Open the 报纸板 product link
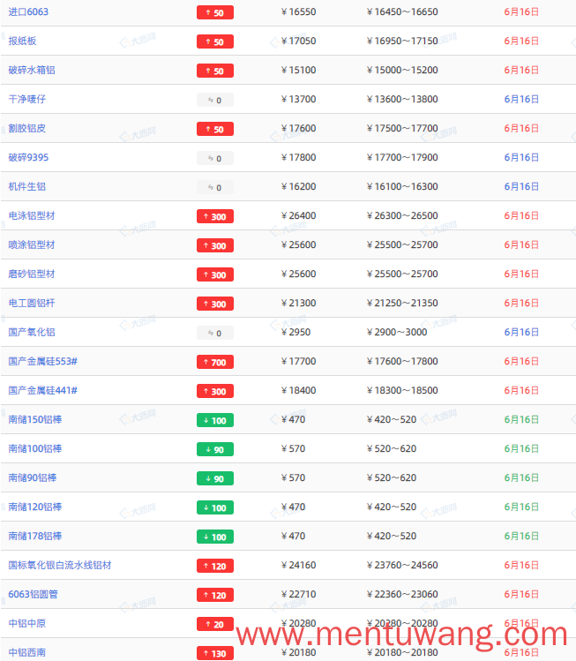Viewport: 576px width, 661px height. [x=22, y=41]
